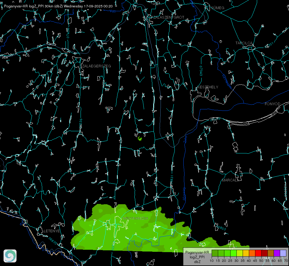Click the FONYÓD city label
Viewport: 289px width, 266px height.
click(272, 104)
